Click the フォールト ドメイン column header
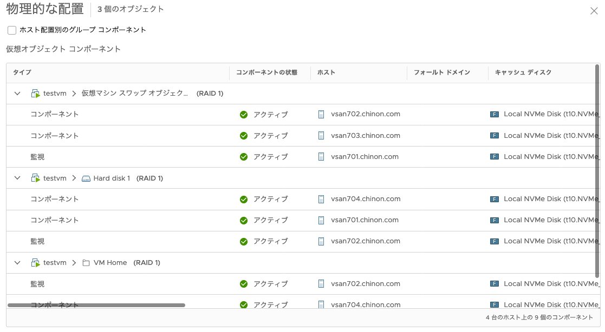Screen dimensions: 605x332 pyautogui.click(x=441, y=72)
